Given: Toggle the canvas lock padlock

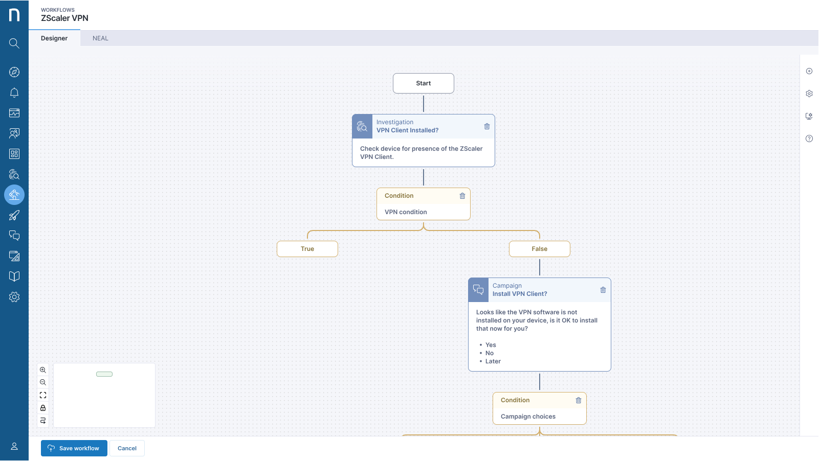Looking at the screenshot, I should click(x=43, y=408).
